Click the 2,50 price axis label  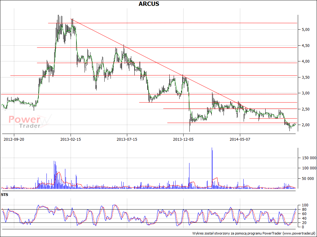306,109
